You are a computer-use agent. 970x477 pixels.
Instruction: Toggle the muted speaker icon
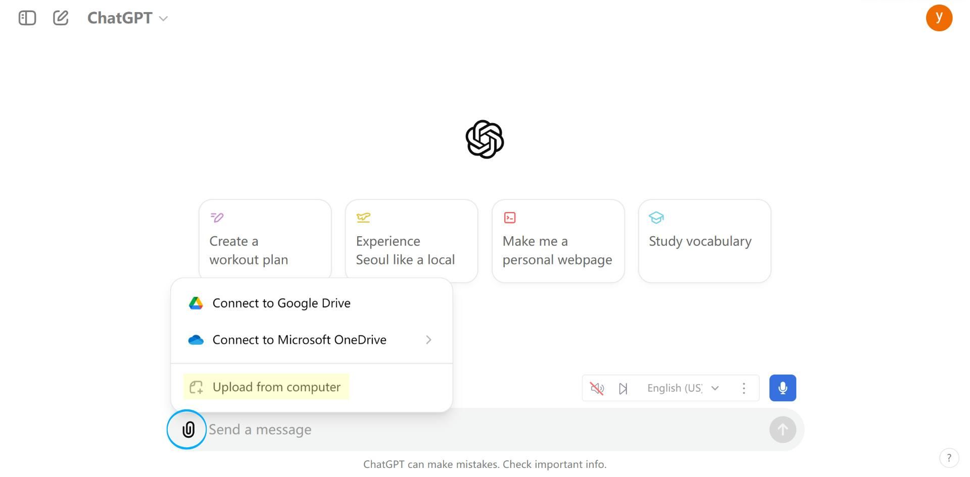(597, 388)
